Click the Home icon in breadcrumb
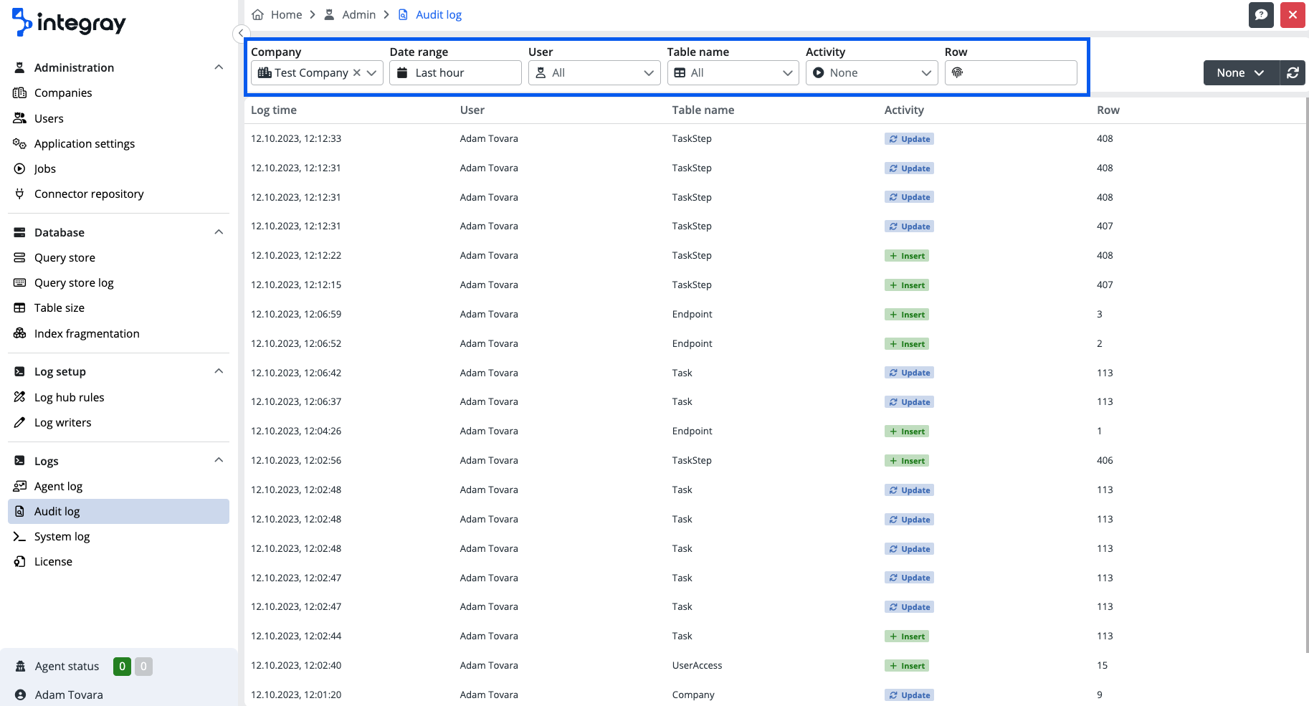 (x=258, y=15)
